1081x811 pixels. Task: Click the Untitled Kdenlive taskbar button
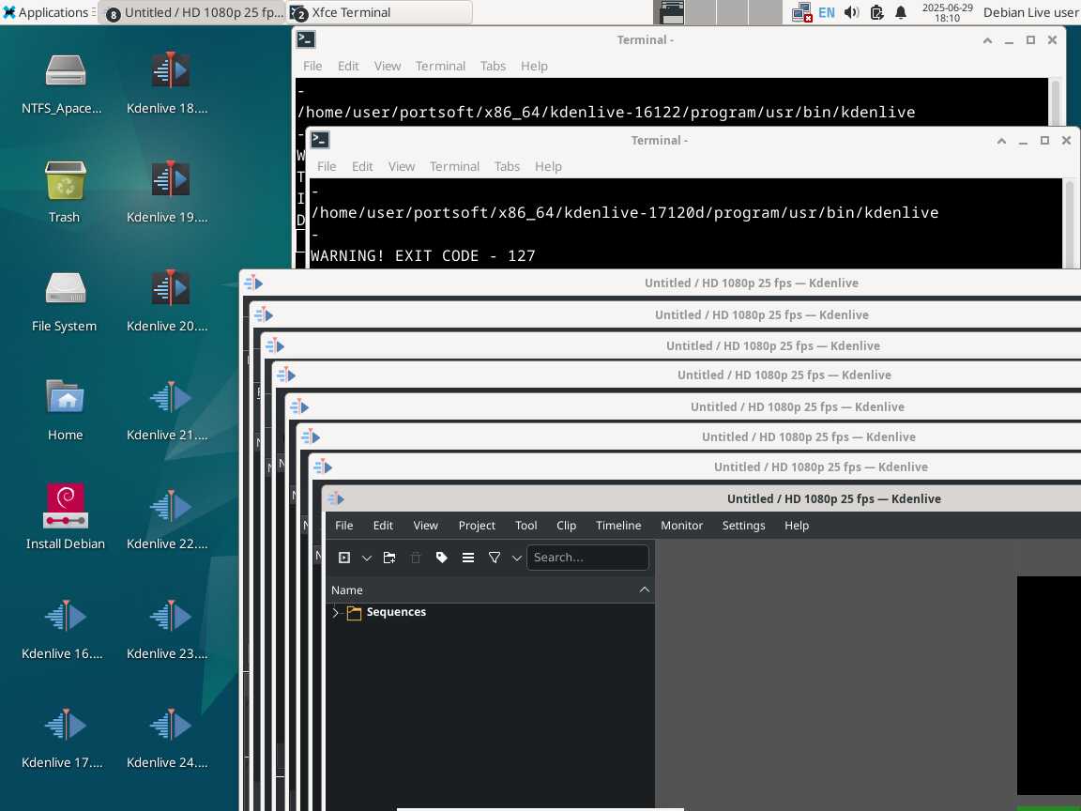click(191, 12)
